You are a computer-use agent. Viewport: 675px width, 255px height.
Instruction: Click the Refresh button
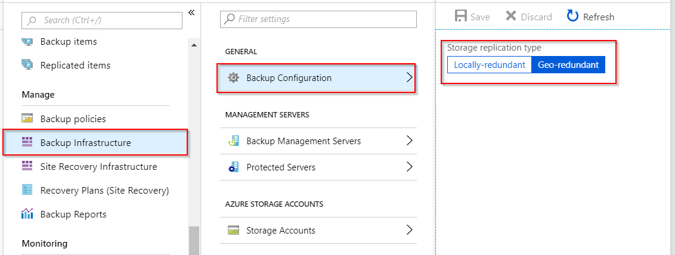590,17
